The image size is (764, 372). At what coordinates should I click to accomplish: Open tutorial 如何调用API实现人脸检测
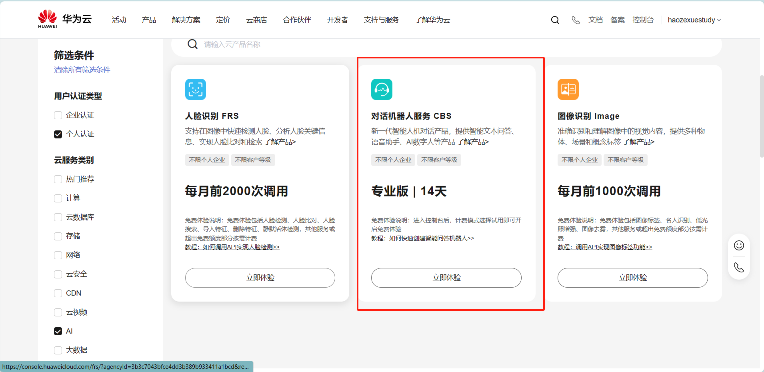click(232, 247)
